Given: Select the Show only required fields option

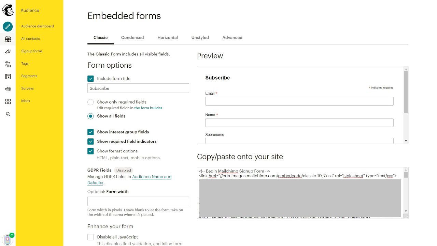Looking at the screenshot, I should pos(90,102).
